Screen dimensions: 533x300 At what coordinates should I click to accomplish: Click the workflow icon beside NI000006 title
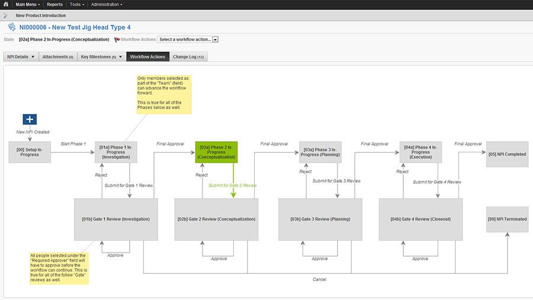[x=12, y=27]
